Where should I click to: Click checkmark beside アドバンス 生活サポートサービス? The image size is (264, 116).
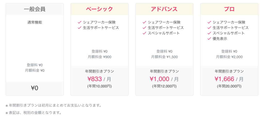pos(144,28)
